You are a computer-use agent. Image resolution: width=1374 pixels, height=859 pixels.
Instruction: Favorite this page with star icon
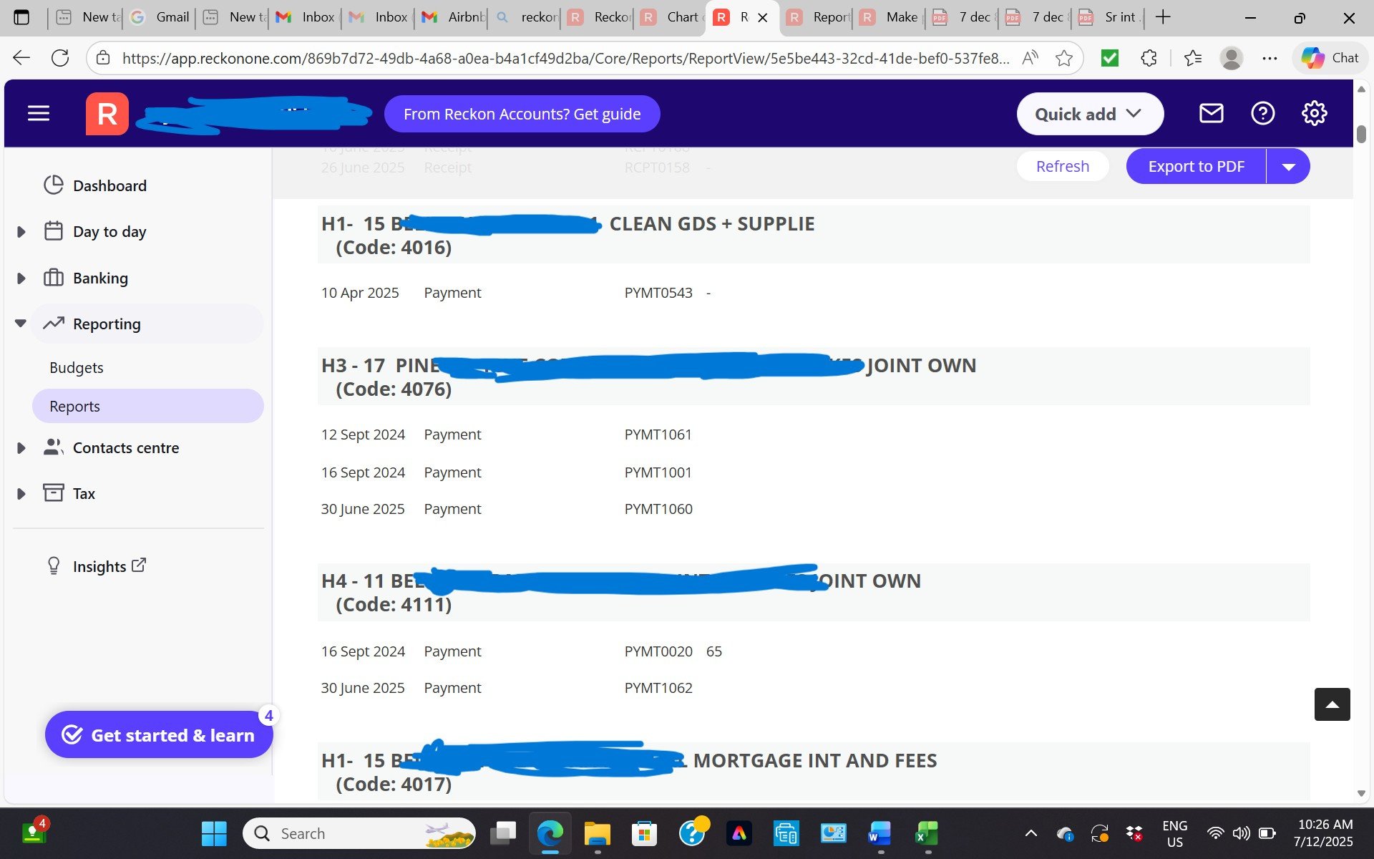(x=1064, y=58)
